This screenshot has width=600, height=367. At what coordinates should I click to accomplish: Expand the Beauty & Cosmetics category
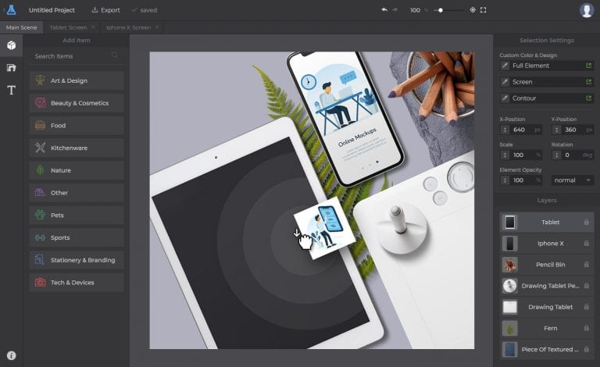pyautogui.click(x=77, y=103)
